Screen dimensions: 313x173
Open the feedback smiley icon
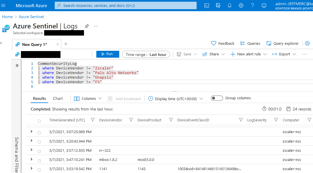(264, 5)
